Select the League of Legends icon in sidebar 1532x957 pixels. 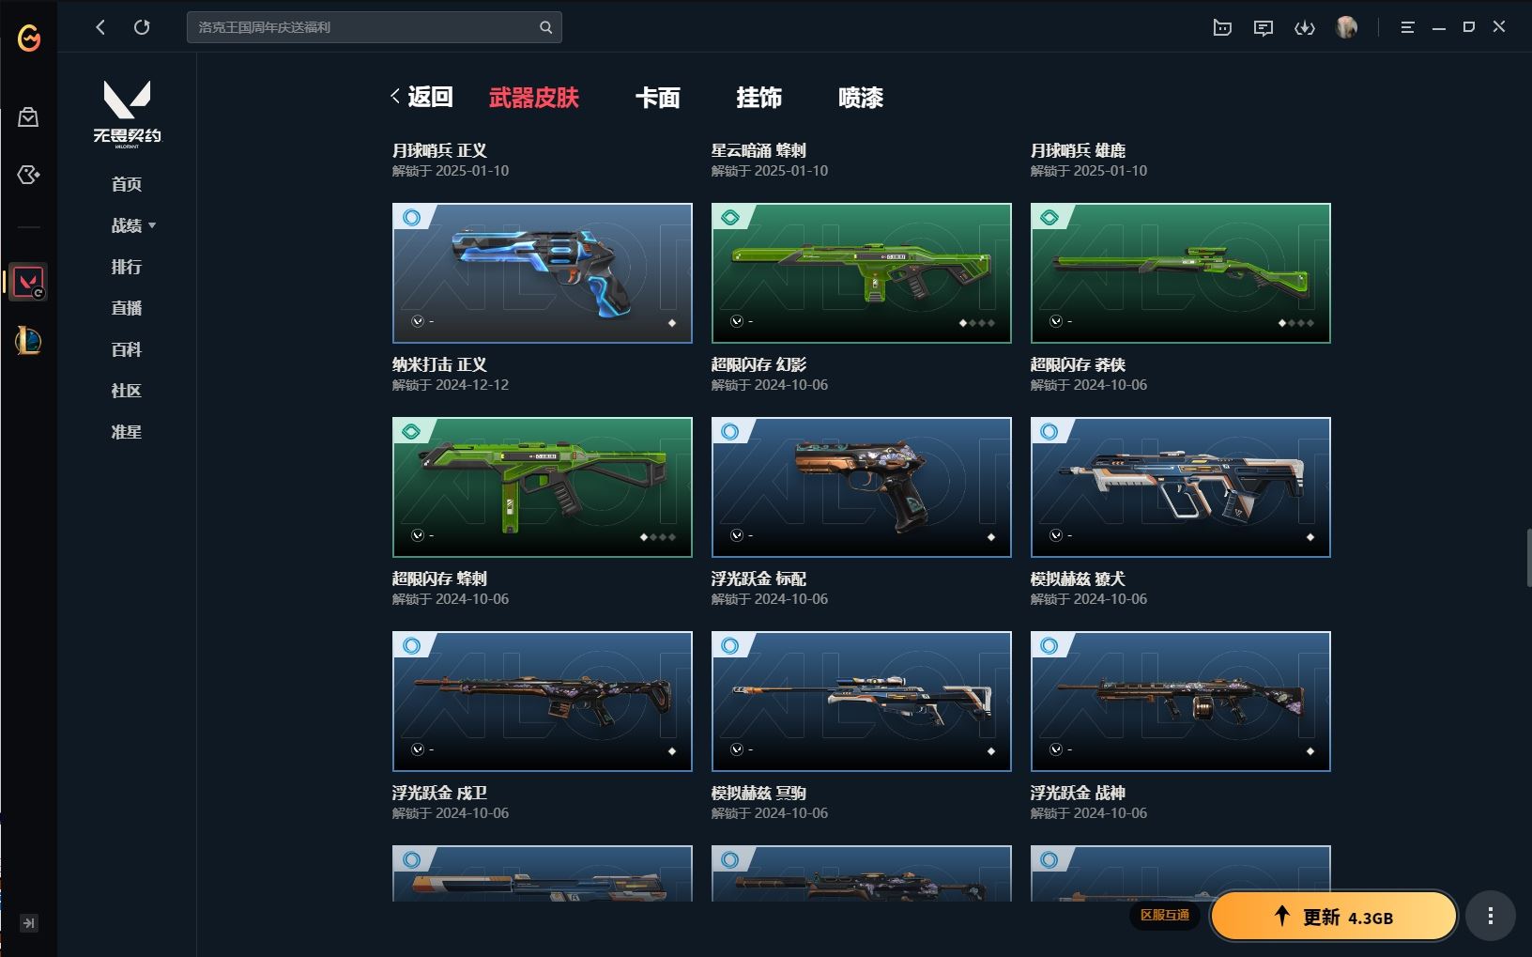(28, 340)
